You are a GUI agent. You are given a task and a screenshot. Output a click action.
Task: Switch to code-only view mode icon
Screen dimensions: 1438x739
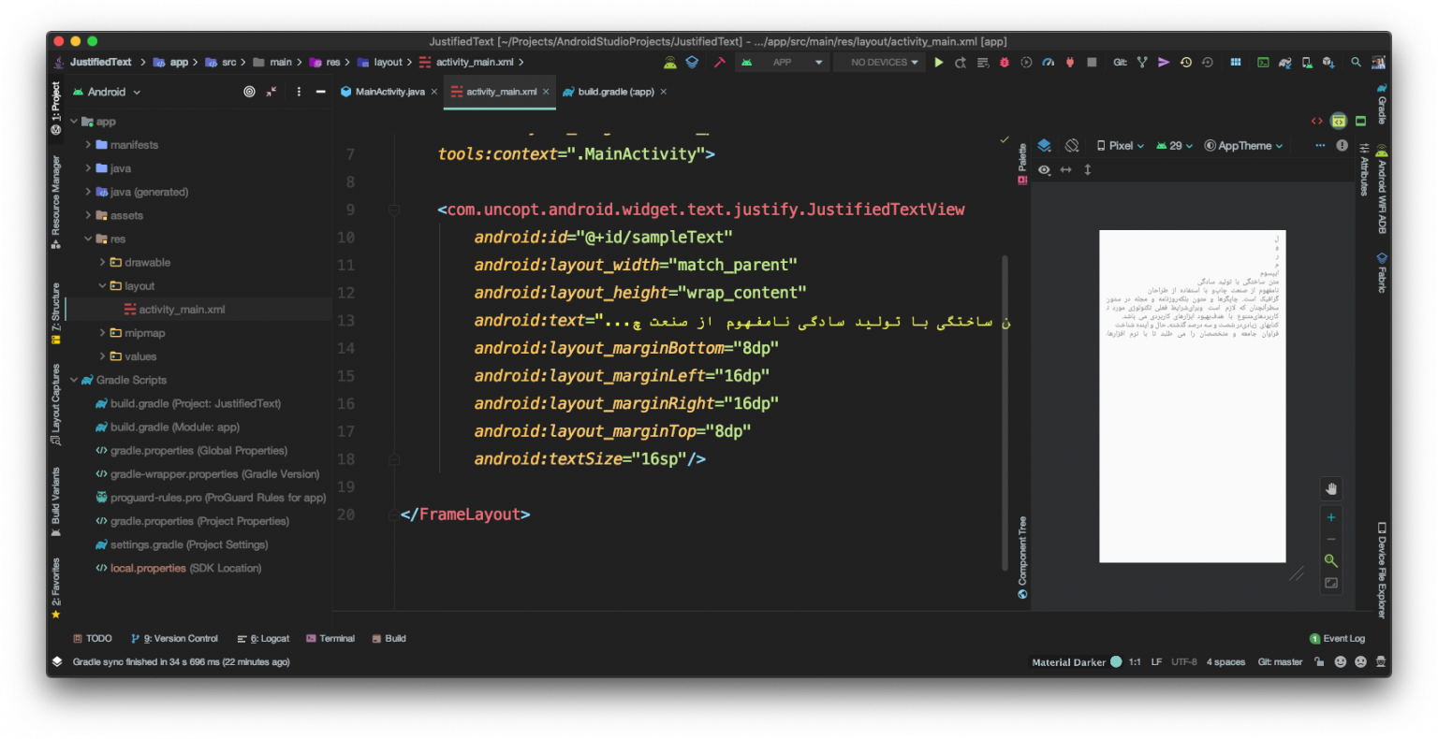coord(1316,121)
